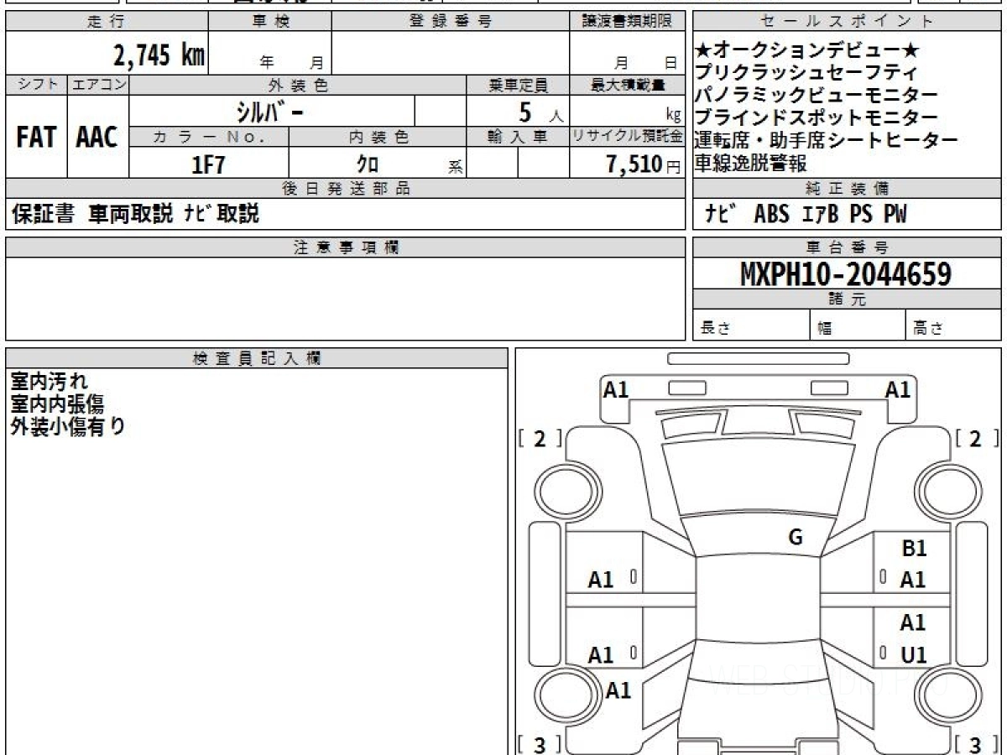This screenshot has height=755, width=1007.
Task: Select ABS in the equipment list
Action: (771, 215)
